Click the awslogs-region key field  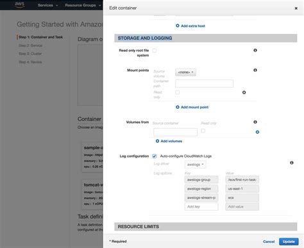201,188
